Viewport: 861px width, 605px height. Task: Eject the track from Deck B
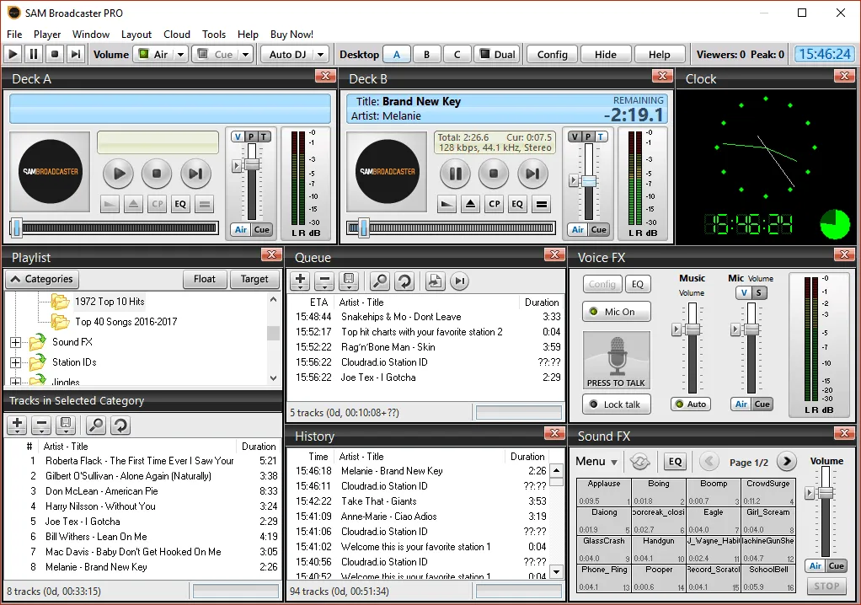tap(470, 205)
